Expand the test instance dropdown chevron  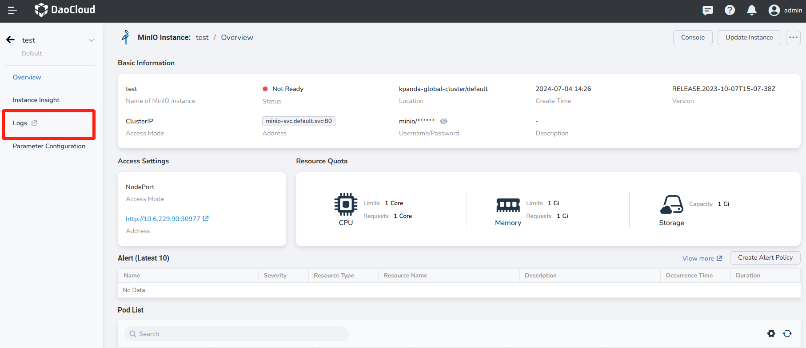(92, 40)
